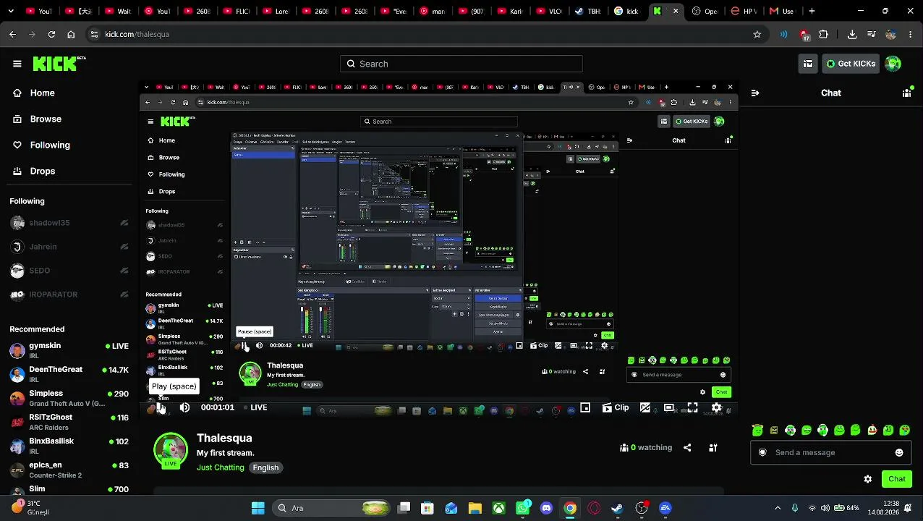This screenshot has height=521, width=923.
Task: Open followed channel shadowl35
Action: 69,223
